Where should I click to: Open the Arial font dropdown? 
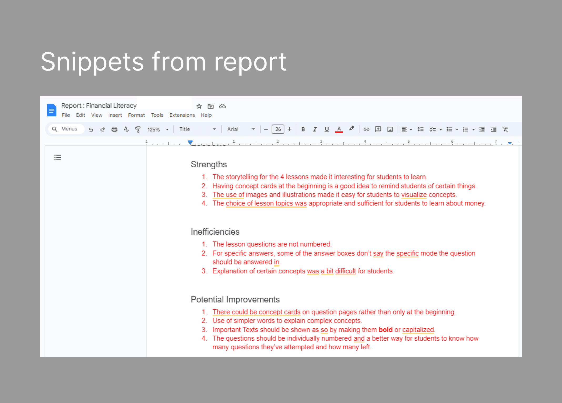tap(241, 129)
